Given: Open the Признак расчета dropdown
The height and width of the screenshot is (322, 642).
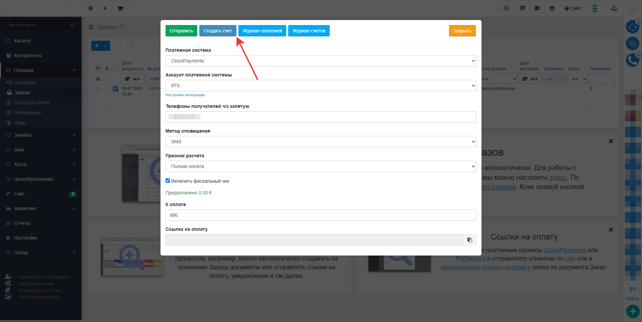Looking at the screenshot, I should 321,166.
